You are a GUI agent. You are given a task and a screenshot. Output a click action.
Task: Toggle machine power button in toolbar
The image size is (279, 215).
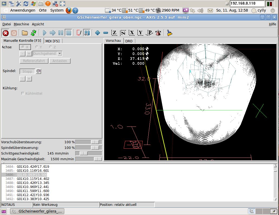[x=14, y=33]
